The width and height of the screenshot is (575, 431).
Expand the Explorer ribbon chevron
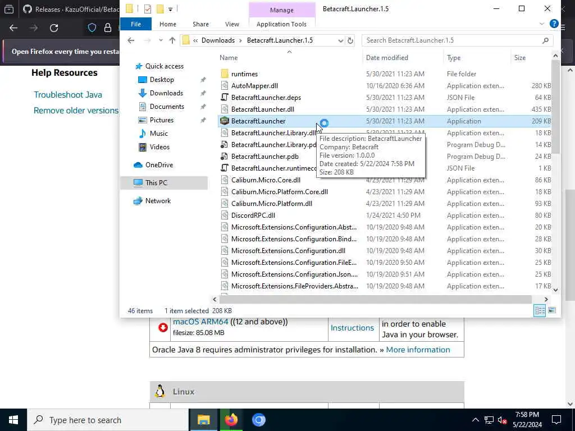coord(542,24)
